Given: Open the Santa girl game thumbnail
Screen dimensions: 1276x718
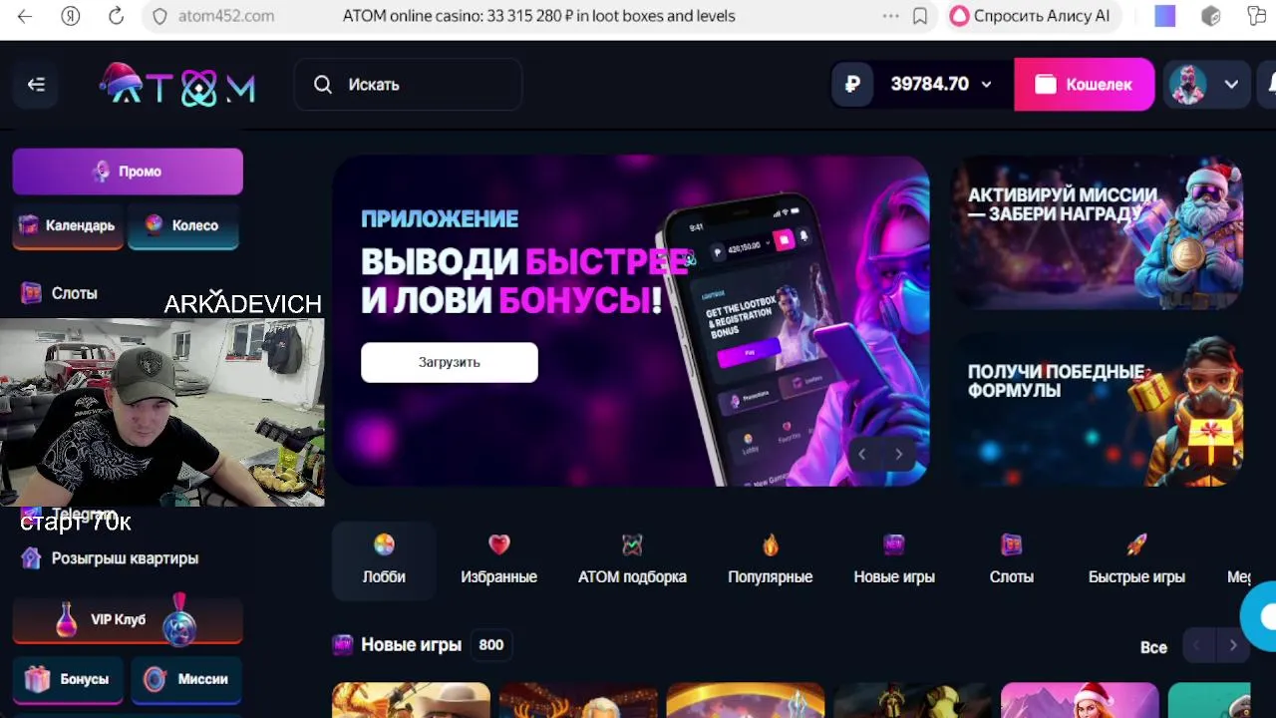Looking at the screenshot, I should point(1080,700).
